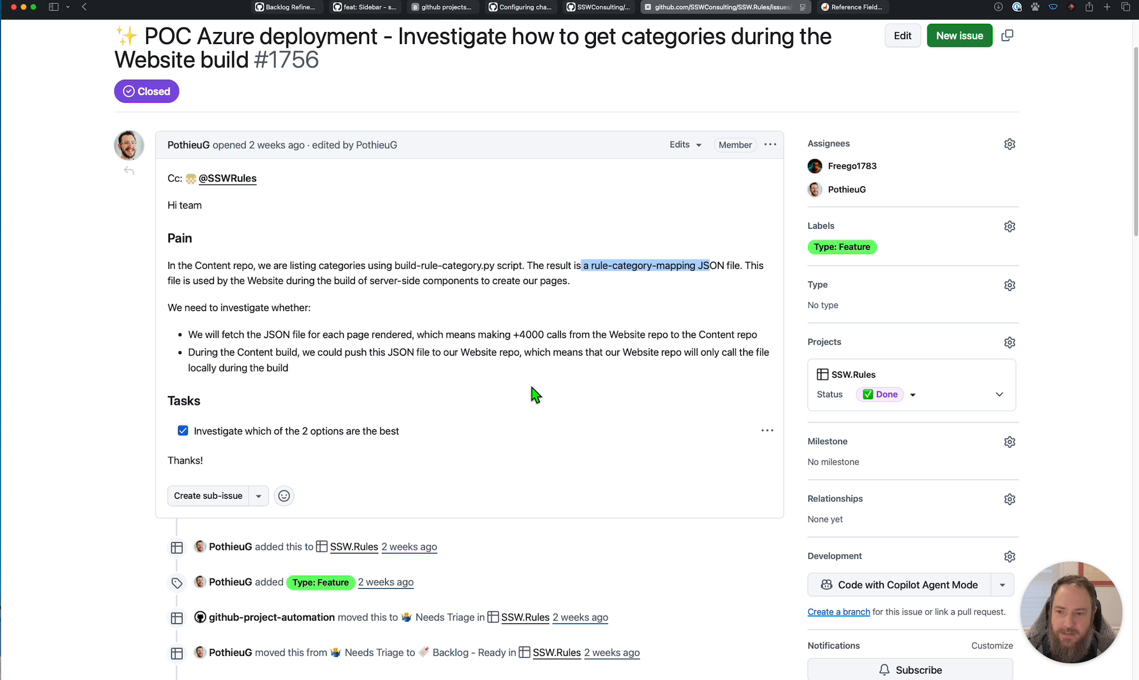
Task: Copy issue link icon next to New issue
Action: 1007,36
